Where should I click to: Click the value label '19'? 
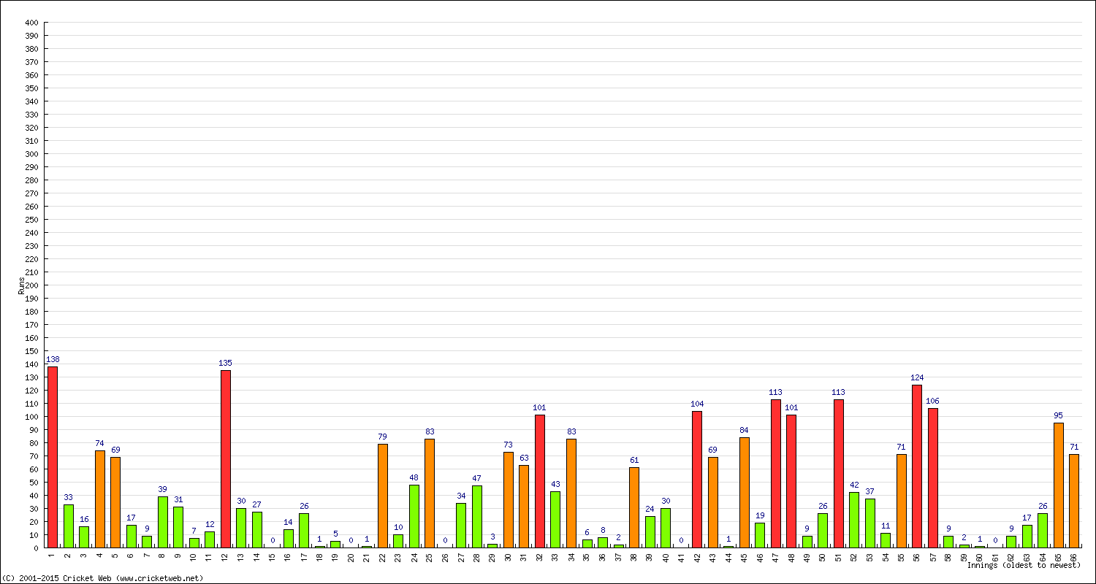760,516
